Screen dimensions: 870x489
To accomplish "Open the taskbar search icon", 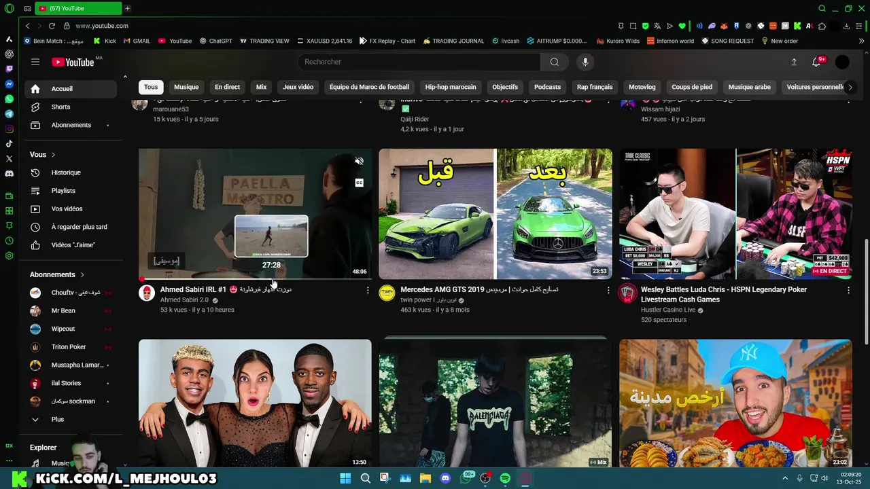I will coord(365,478).
